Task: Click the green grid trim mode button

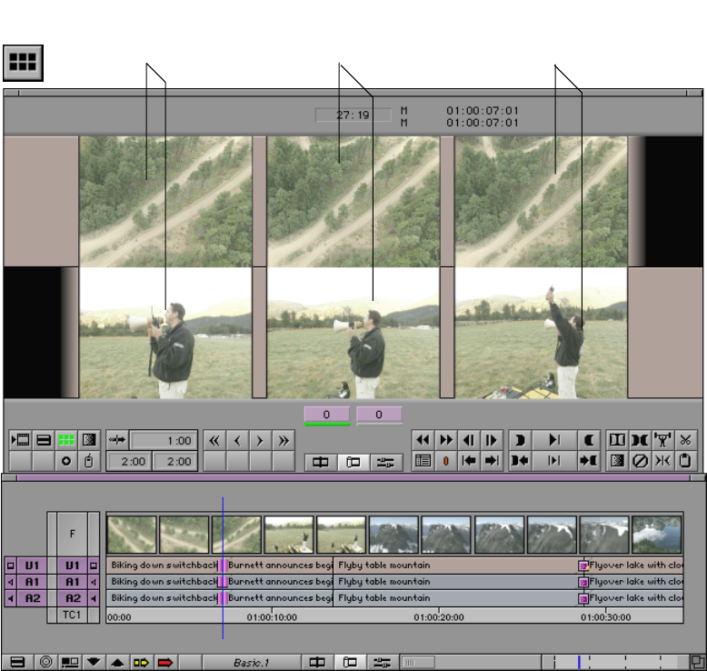Action: (66, 440)
